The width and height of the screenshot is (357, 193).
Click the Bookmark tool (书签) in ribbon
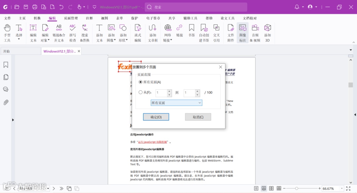click(x=192, y=31)
